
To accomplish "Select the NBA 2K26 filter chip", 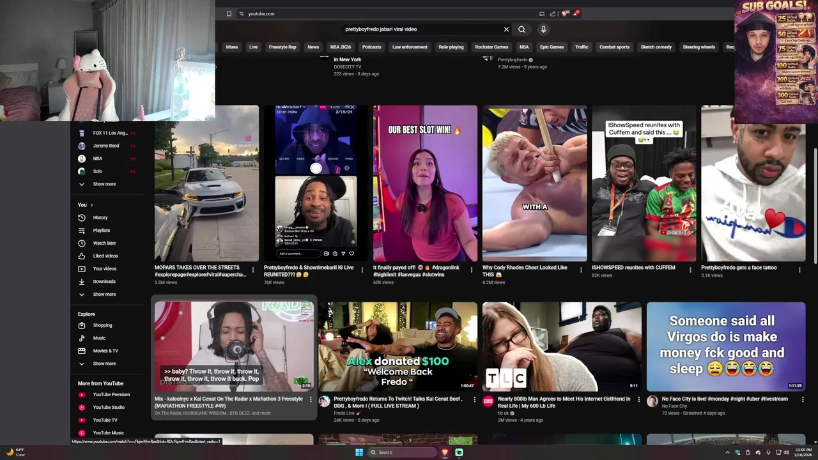I will pos(341,47).
